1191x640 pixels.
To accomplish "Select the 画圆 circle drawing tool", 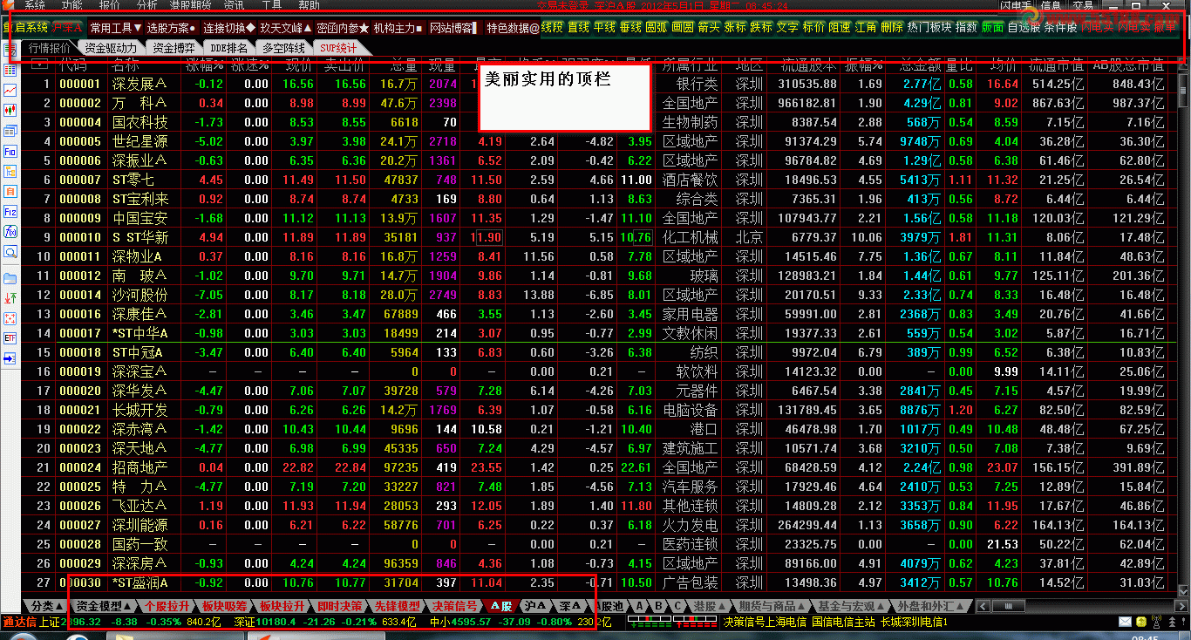I will (683, 28).
